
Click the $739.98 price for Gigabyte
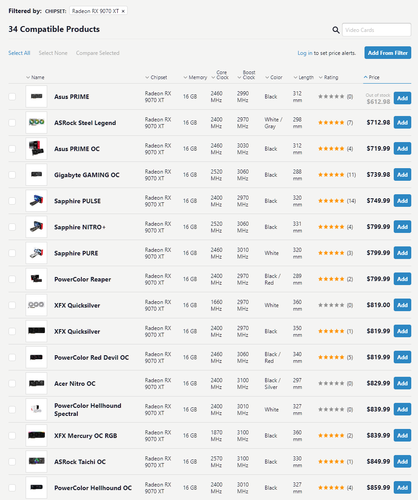click(x=378, y=175)
